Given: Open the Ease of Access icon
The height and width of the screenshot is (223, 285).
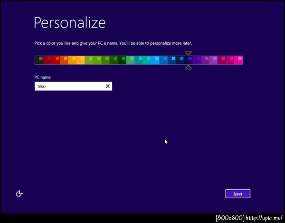Looking at the screenshot, I should [19, 194].
